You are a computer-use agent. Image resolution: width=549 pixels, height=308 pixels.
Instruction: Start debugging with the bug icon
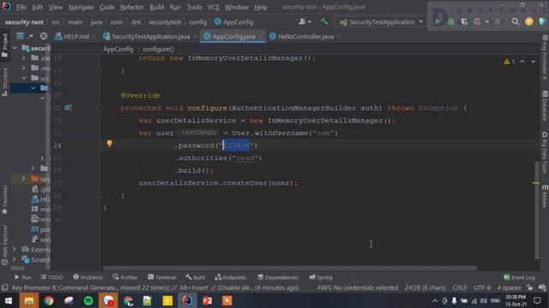451,21
